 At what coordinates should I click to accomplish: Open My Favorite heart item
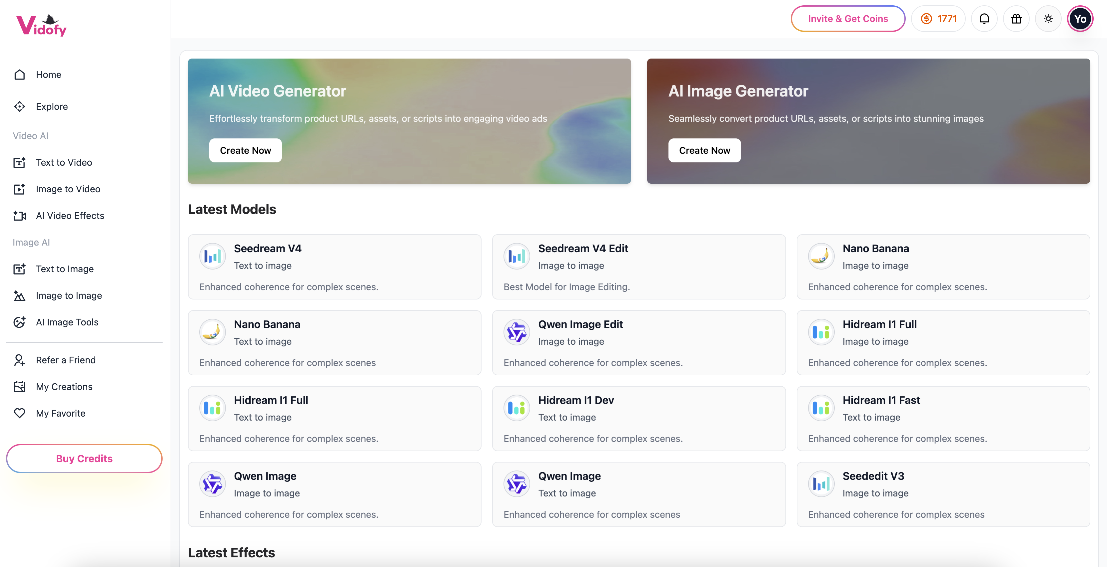(61, 413)
